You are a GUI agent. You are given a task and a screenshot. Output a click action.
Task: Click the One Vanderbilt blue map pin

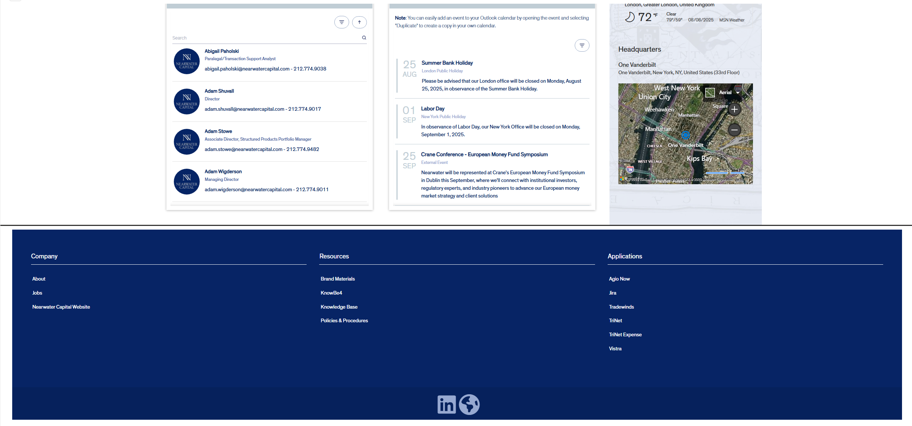click(685, 135)
